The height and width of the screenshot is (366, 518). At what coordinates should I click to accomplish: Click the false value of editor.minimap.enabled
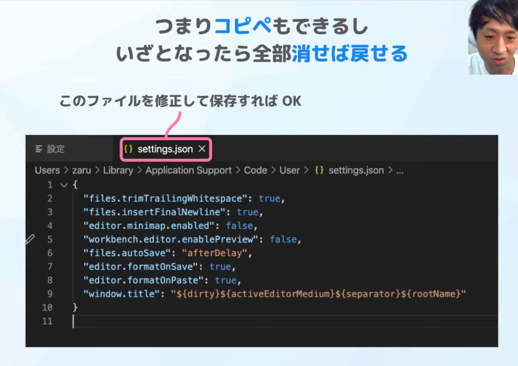pos(240,226)
